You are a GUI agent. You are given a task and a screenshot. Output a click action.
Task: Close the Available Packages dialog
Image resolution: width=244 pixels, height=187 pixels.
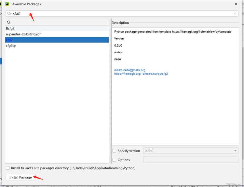coord(236,4)
